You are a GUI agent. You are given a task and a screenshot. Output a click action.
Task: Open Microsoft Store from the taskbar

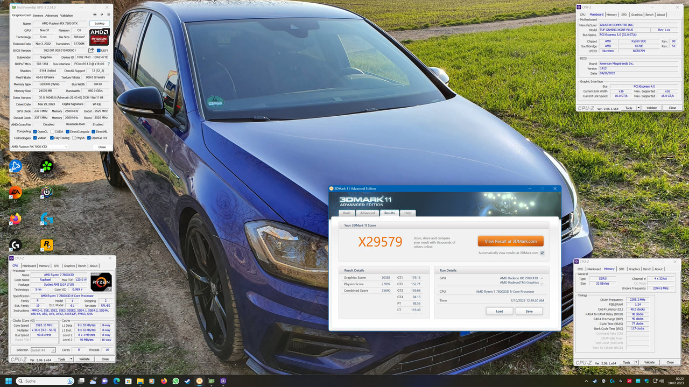(x=128, y=381)
